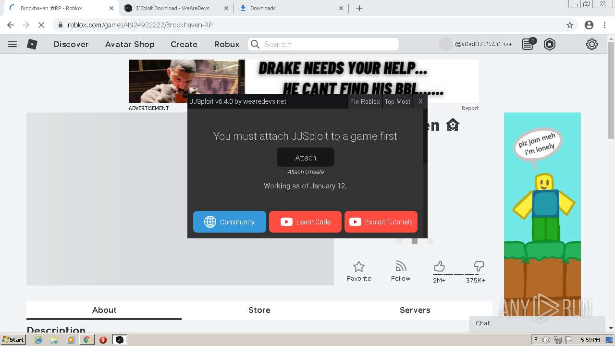Report the banner advertisement
This screenshot has width=615, height=346.
click(470, 108)
